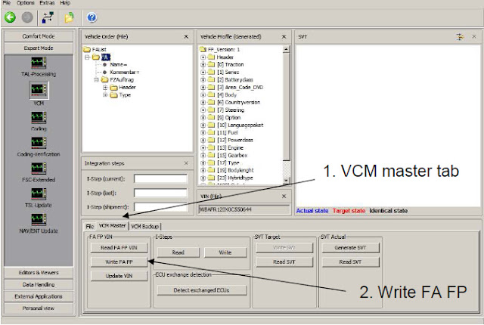
Task: Click Generate SVT button
Action: click(x=350, y=248)
